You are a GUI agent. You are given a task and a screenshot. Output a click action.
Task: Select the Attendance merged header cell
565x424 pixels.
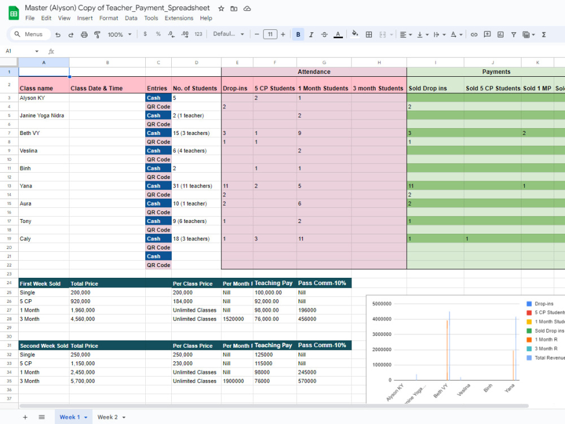tap(314, 72)
